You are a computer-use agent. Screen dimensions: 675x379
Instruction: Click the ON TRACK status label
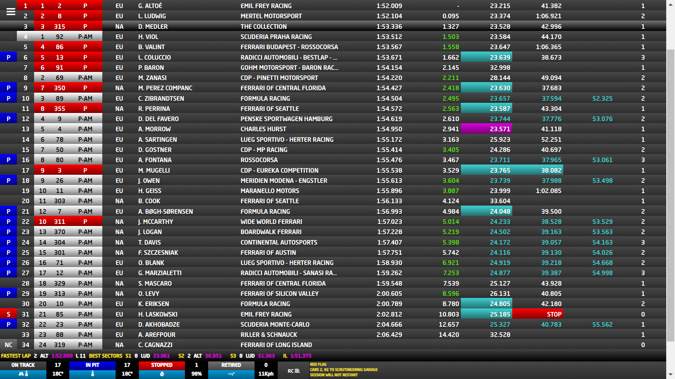(x=23, y=365)
